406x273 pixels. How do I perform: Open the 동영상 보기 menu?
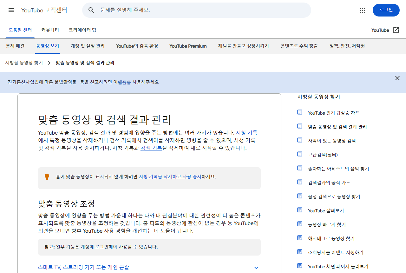pos(48,46)
